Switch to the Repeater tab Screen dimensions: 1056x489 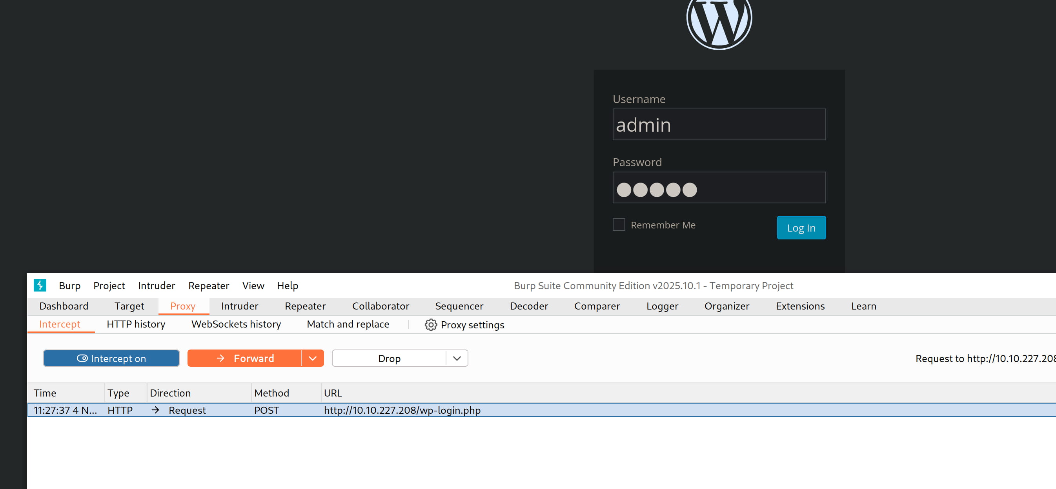click(305, 306)
